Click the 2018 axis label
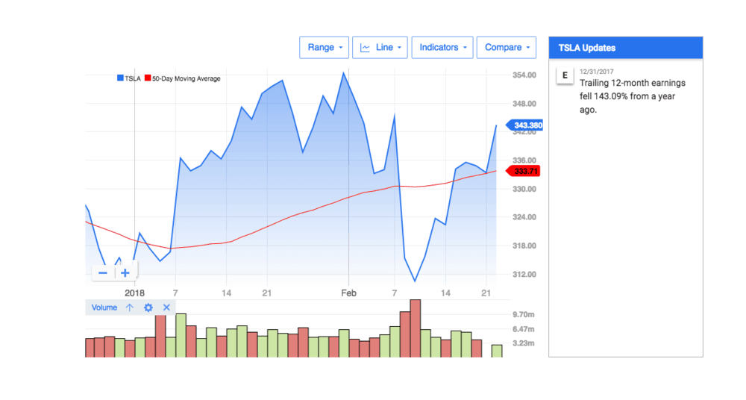 click(134, 293)
